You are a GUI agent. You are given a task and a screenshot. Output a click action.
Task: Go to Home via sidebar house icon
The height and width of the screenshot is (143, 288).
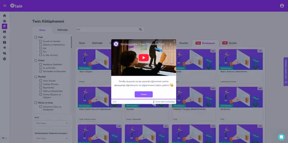[5, 15]
